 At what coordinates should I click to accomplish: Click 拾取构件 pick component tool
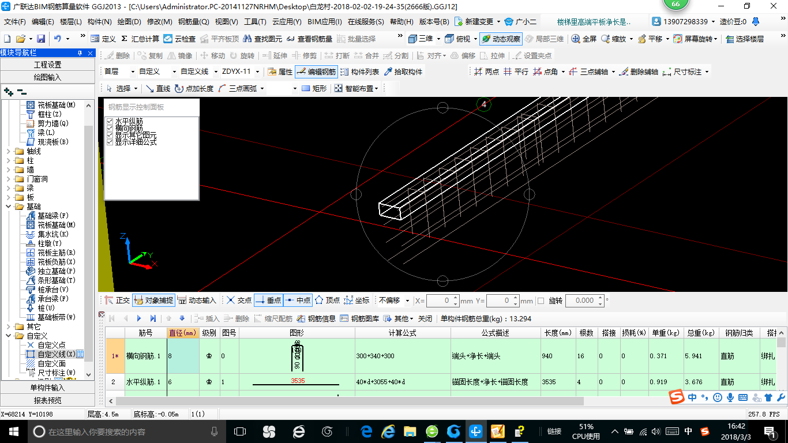click(403, 72)
